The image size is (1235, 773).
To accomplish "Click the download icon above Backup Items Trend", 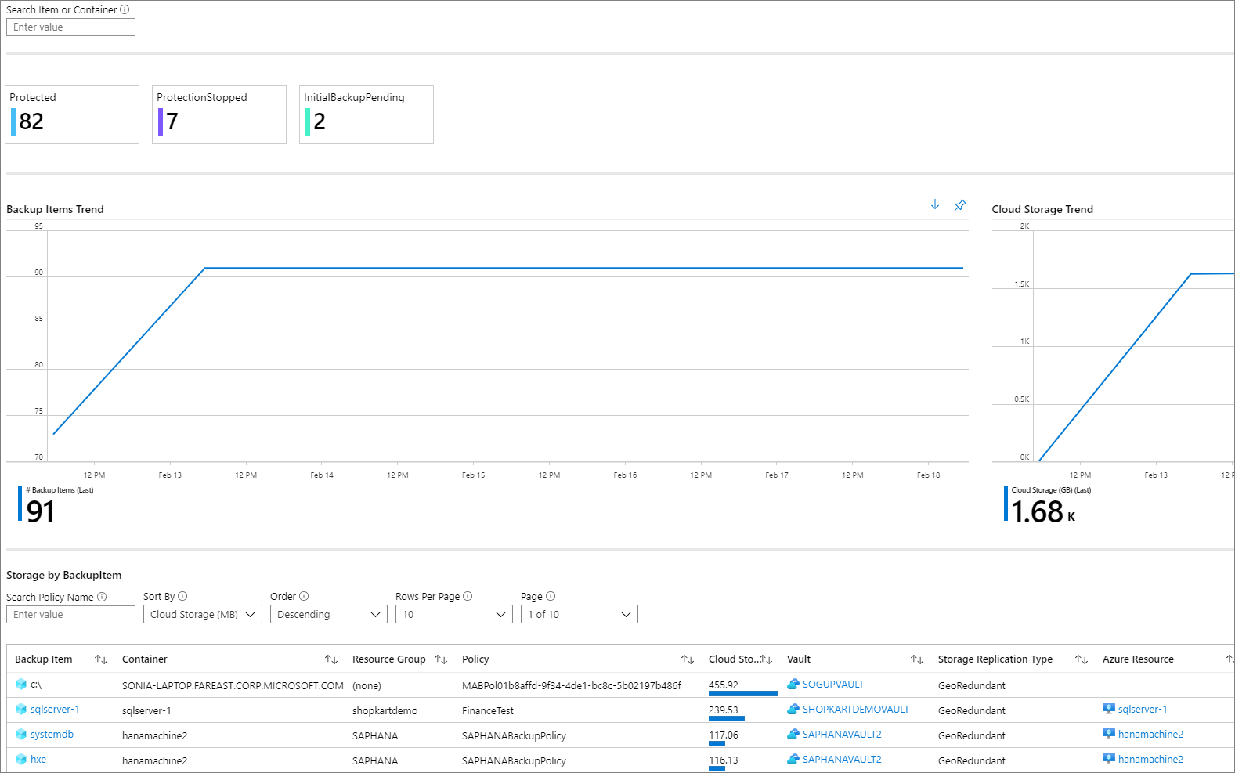I will point(934,205).
